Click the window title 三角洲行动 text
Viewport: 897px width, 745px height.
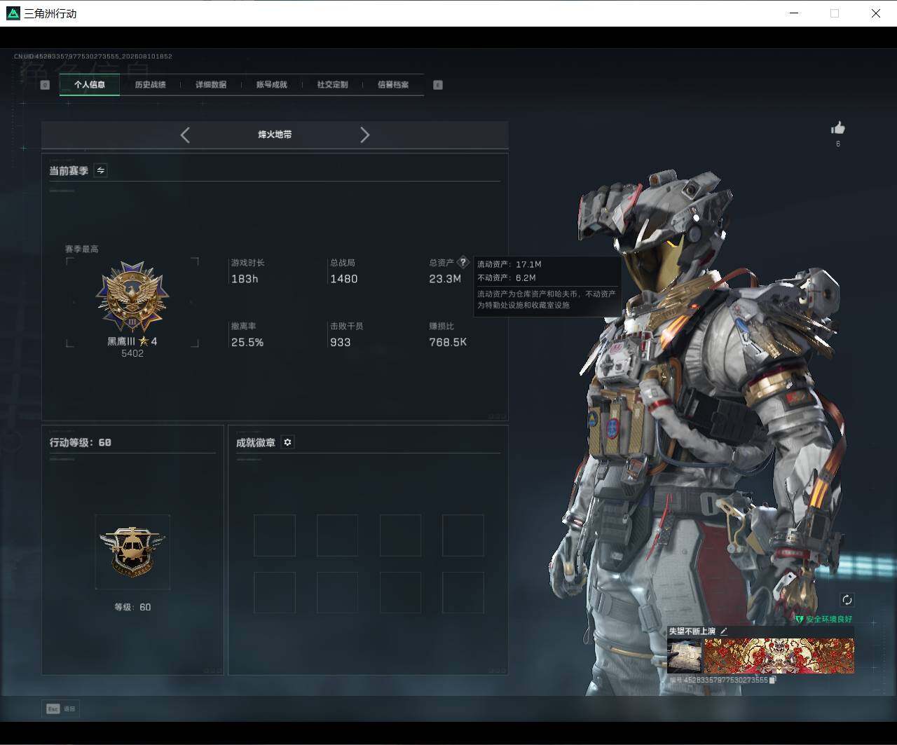point(50,13)
